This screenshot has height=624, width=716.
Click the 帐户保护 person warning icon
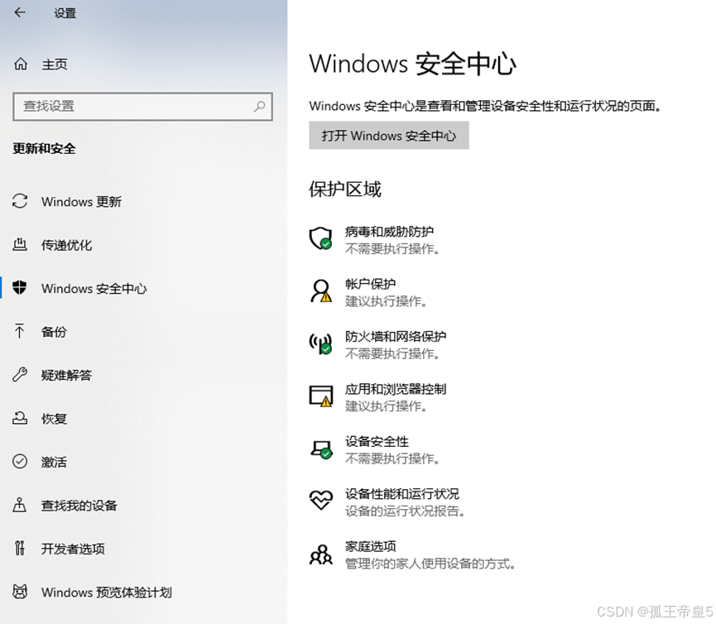point(320,290)
